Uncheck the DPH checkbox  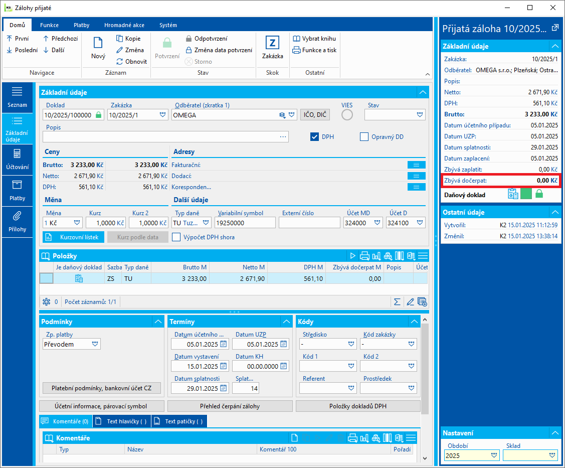(x=315, y=137)
